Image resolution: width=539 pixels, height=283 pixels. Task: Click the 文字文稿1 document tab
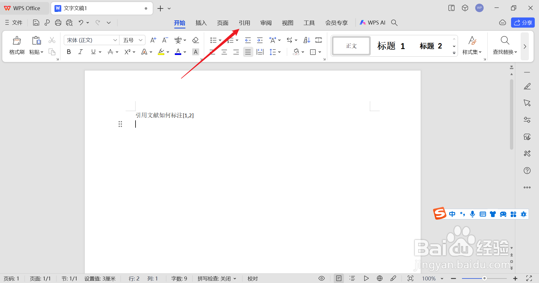[102, 8]
